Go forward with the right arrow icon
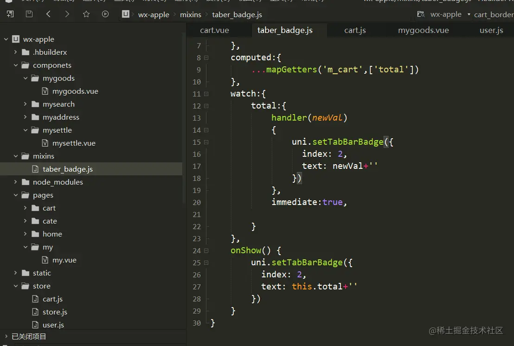 point(67,14)
